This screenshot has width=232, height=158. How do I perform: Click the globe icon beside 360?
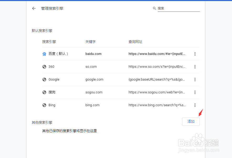point(44,67)
